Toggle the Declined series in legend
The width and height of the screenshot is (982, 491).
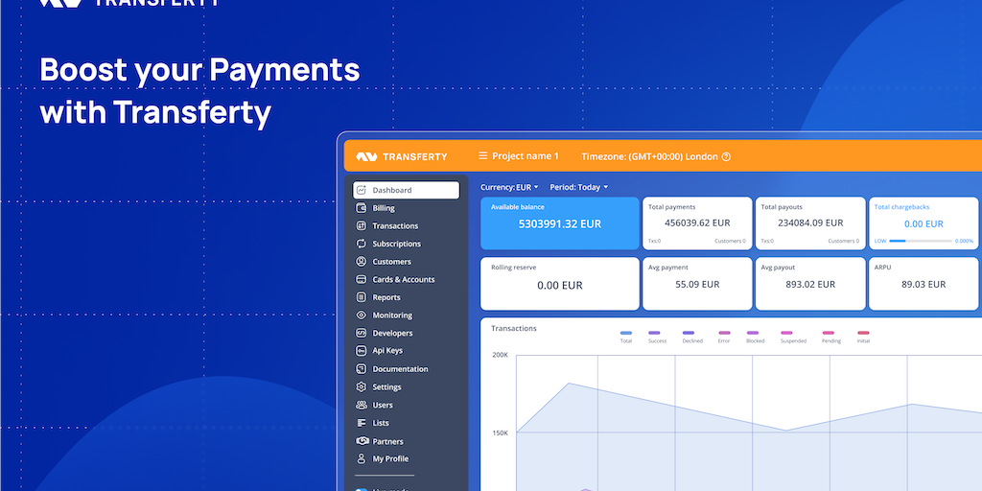click(x=692, y=337)
